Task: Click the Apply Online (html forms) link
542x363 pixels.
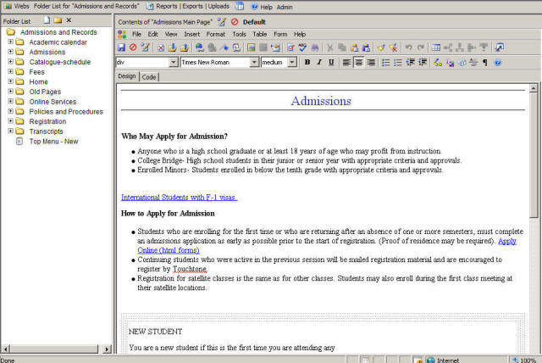Action: [x=169, y=250]
